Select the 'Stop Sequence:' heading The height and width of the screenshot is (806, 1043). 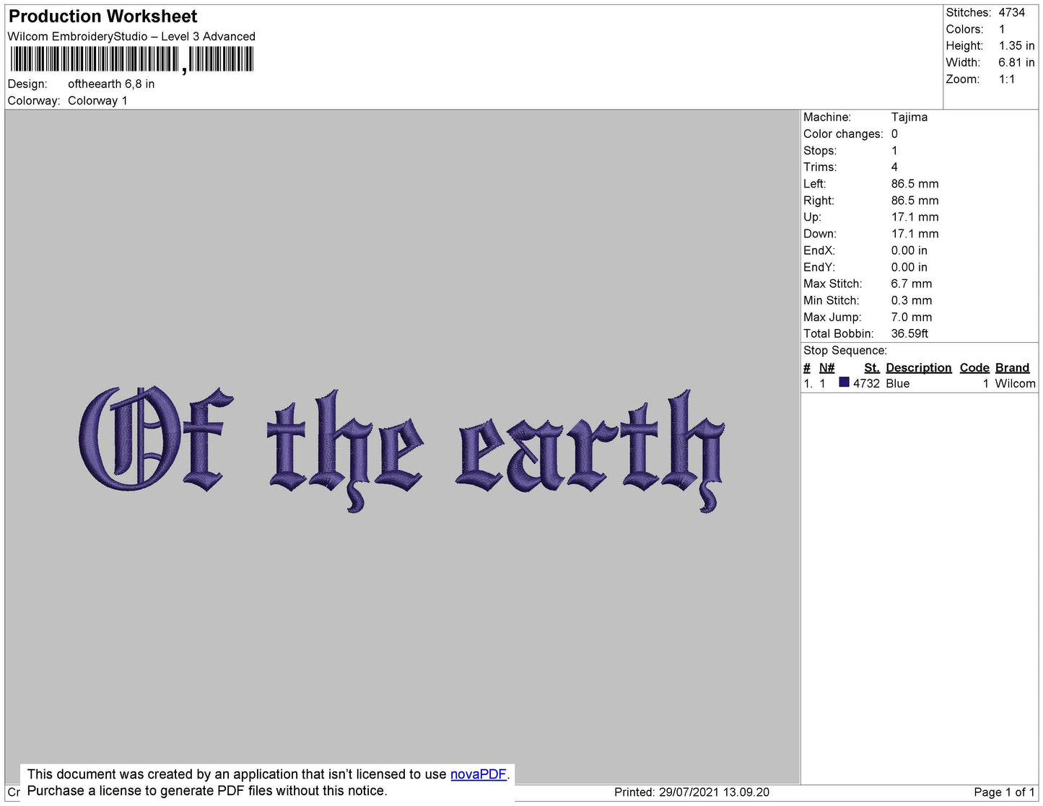coord(845,350)
